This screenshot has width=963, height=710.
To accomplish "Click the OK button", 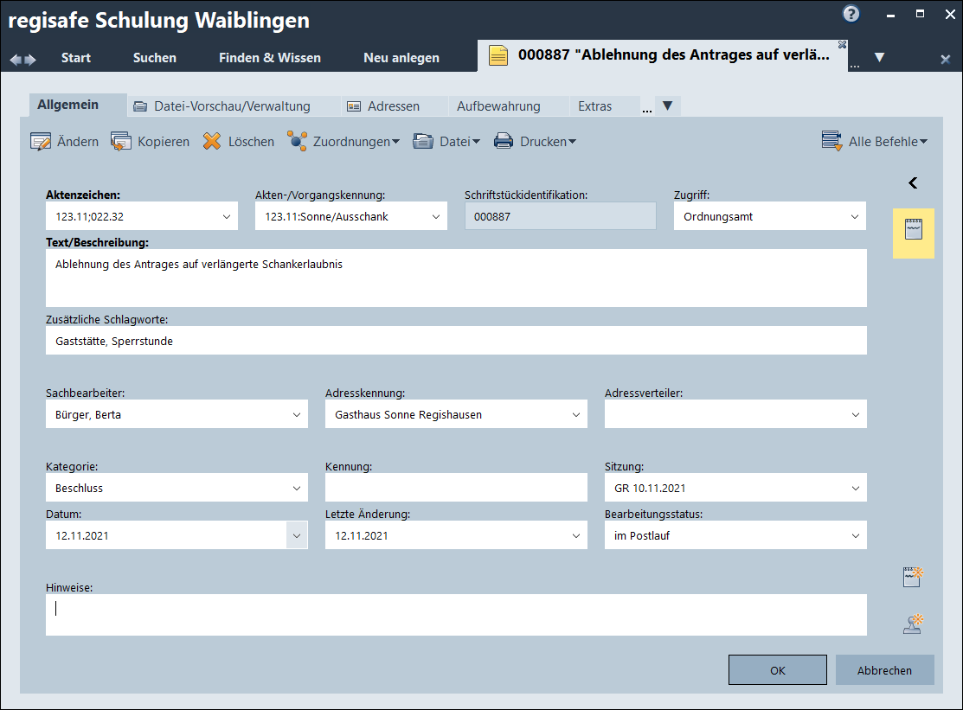I will [x=777, y=670].
